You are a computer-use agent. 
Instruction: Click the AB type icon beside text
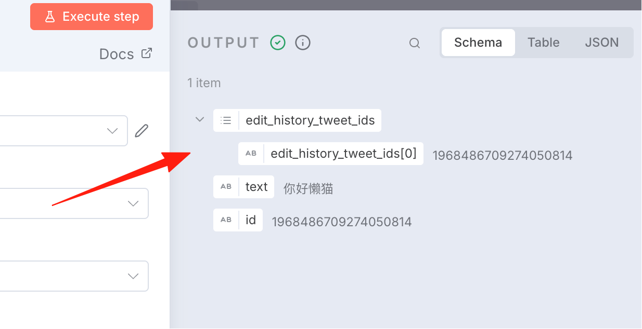click(226, 187)
